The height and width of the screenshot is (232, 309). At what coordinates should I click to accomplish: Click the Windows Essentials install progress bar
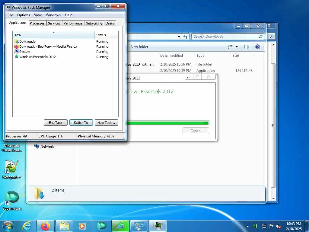[168, 123]
